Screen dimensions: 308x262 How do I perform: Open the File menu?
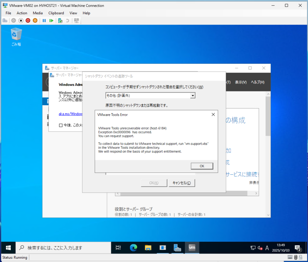8,13
